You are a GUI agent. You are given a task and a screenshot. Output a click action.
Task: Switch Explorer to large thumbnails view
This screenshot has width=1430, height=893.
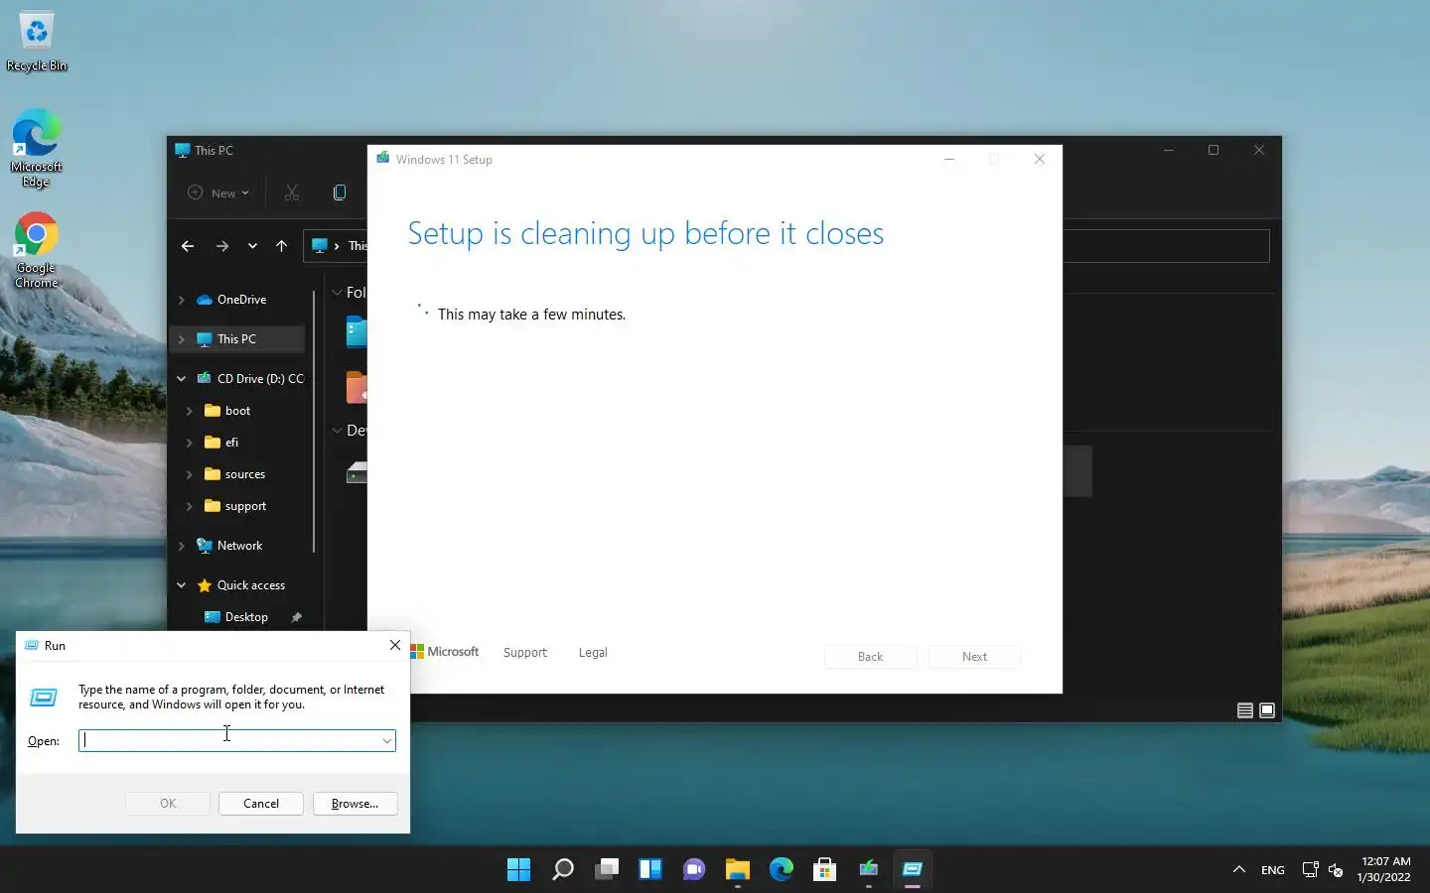1267,710
